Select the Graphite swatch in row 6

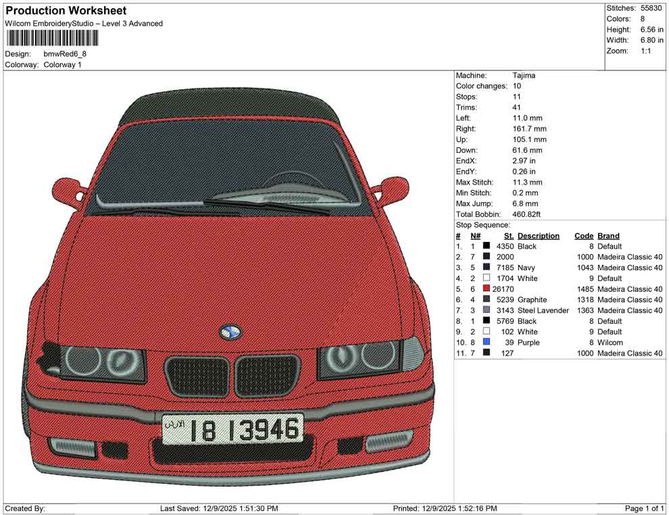486,299
